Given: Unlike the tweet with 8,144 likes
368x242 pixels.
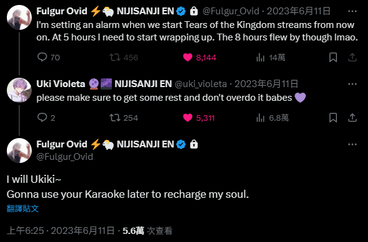Looking at the screenshot, I should tap(200, 57).
